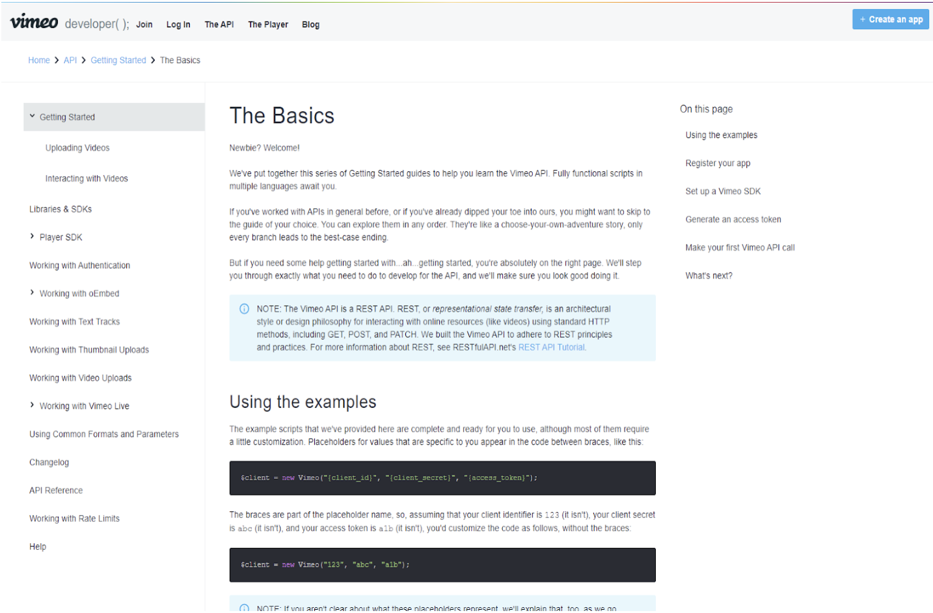The height and width of the screenshot is (613, 933).
Task: Open The API menu item
Action: coord(219,25)
